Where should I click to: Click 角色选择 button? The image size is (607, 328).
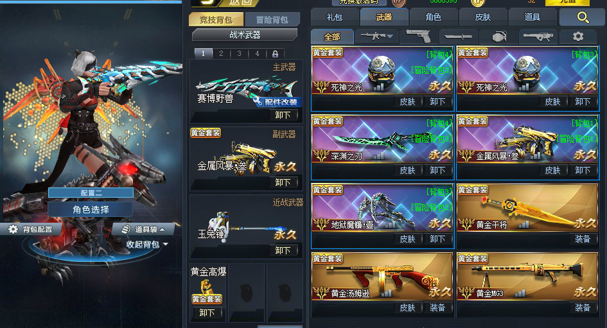coord(91,210)
